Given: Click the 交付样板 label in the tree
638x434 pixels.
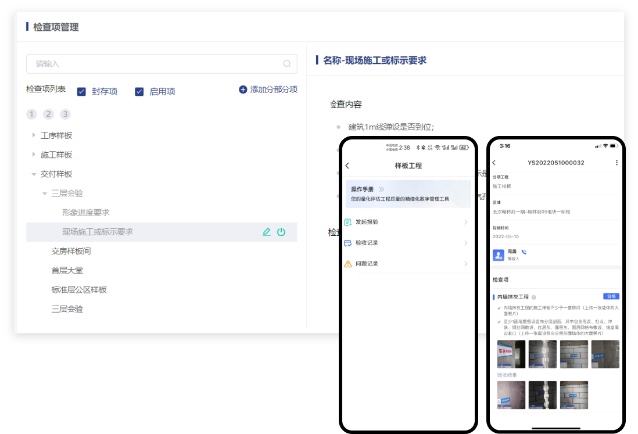Looking at the screenshot, I should pyautogui.click(x=56, y=174).
